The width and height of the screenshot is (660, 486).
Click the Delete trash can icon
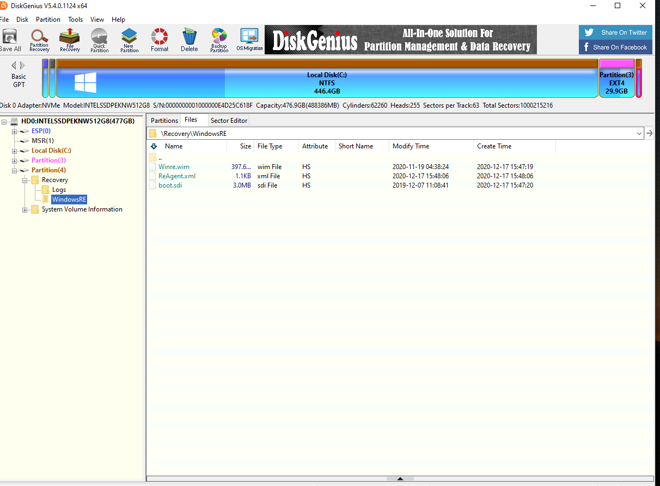point(190,41)
